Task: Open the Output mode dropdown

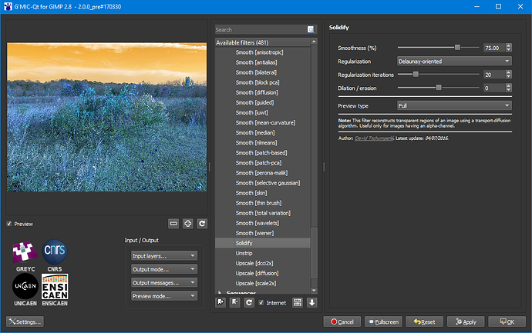Action: 164,269
